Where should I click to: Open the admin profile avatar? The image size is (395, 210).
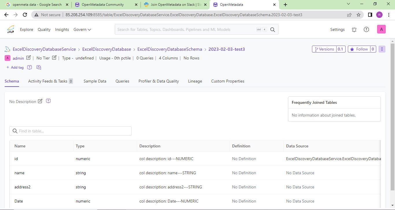coord(381,29)
